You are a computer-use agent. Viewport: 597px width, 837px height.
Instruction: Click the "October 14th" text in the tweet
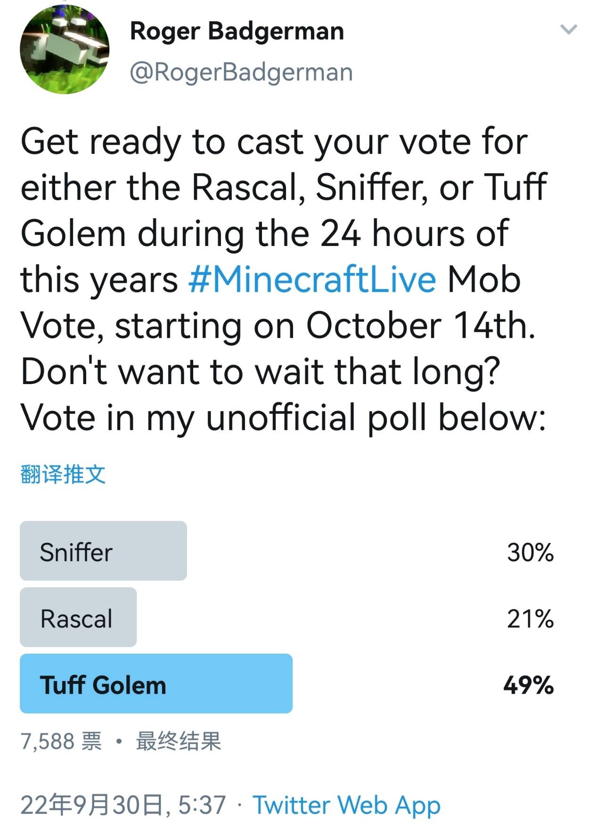[x=420, y=326]
